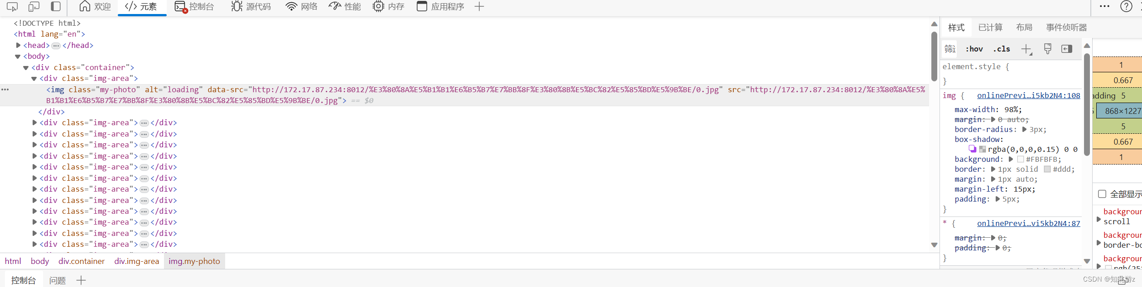The height and width of the screenshot is (287, 1142).
Task: Click the DOM tree scrollbar thumb
Action: click(x=934, y=56)
